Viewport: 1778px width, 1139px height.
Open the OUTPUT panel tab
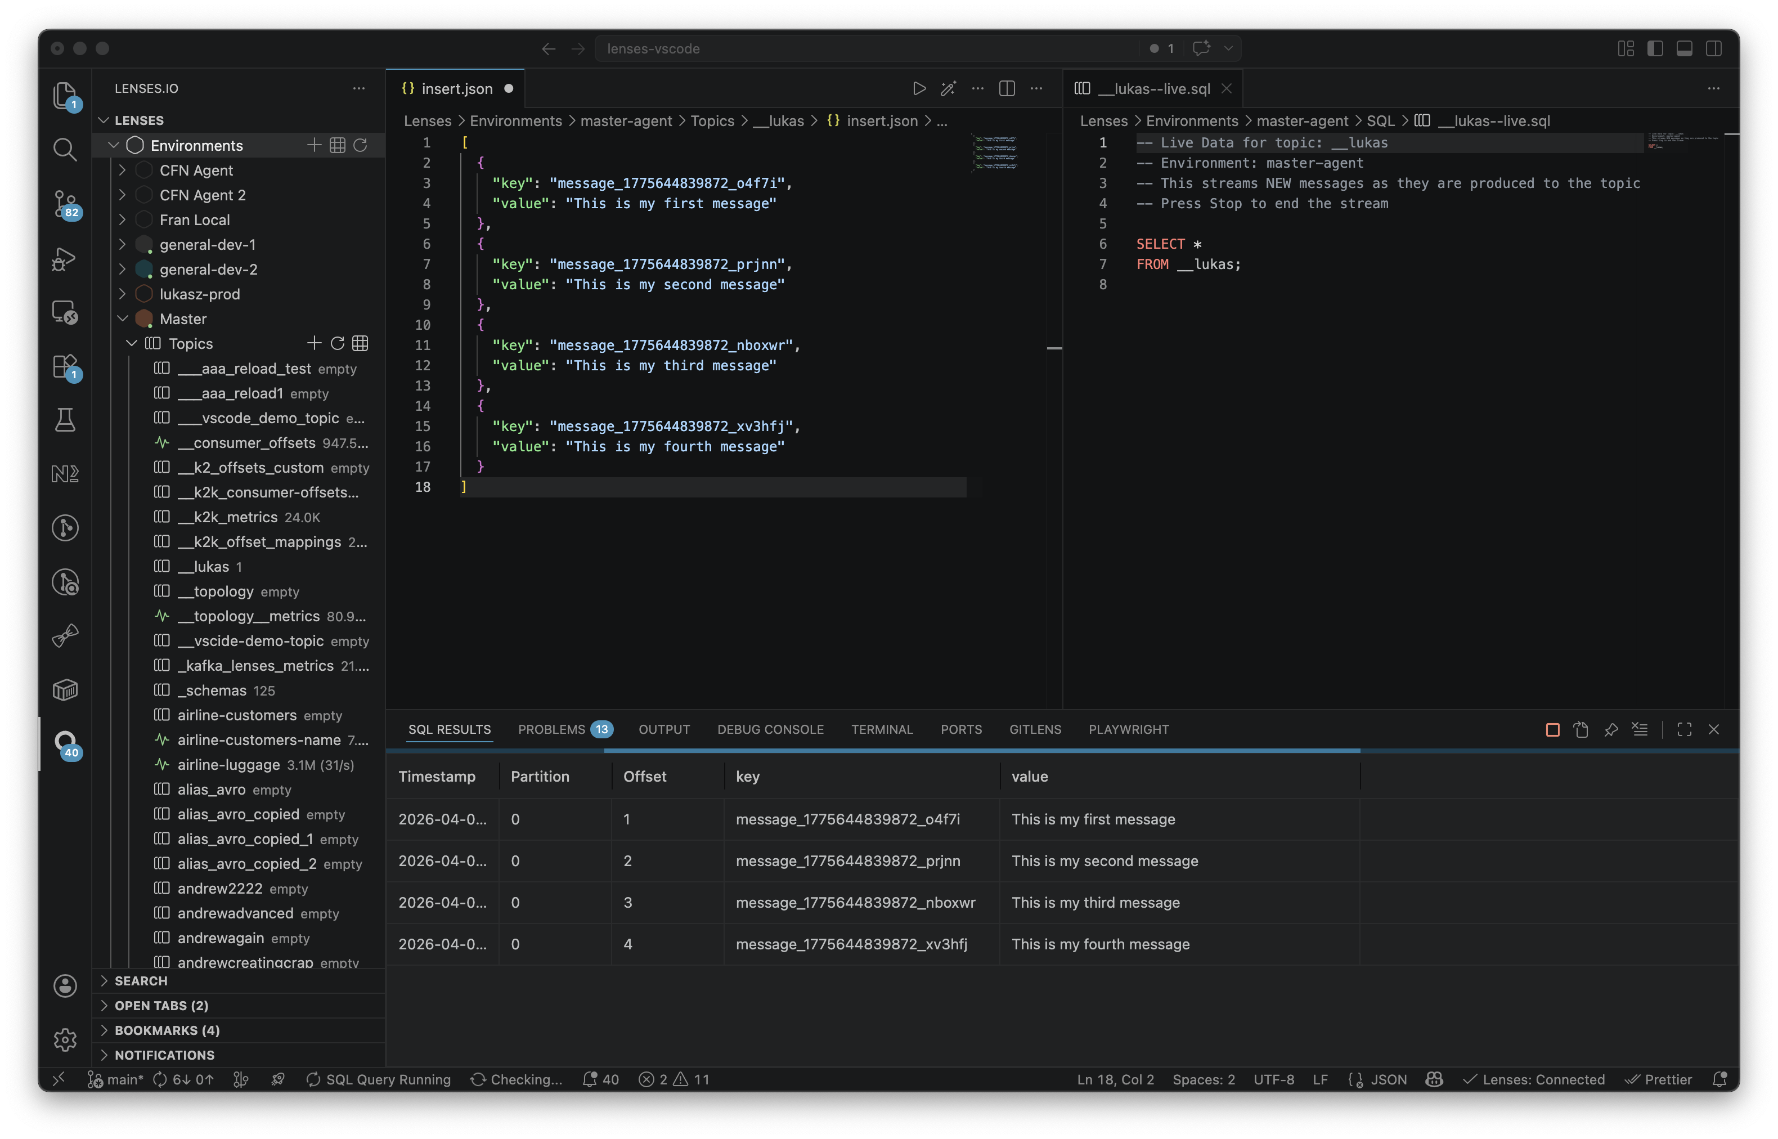[664, 730]
